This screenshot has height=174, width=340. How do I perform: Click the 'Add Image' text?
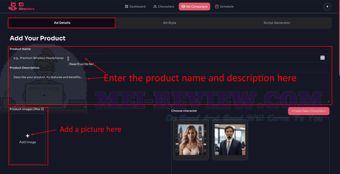(28, 142)
